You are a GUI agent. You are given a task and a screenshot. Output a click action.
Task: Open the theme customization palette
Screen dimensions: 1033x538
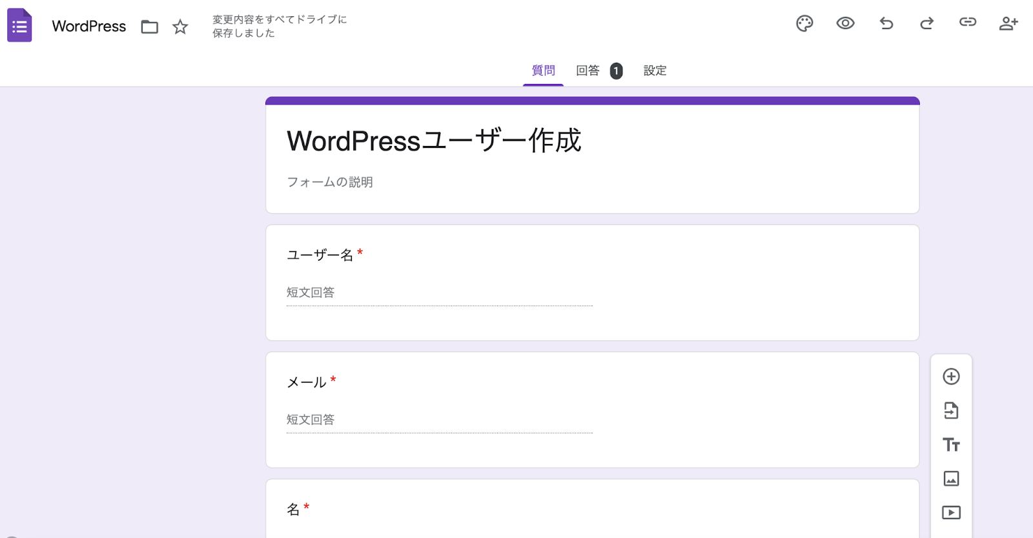804,24
